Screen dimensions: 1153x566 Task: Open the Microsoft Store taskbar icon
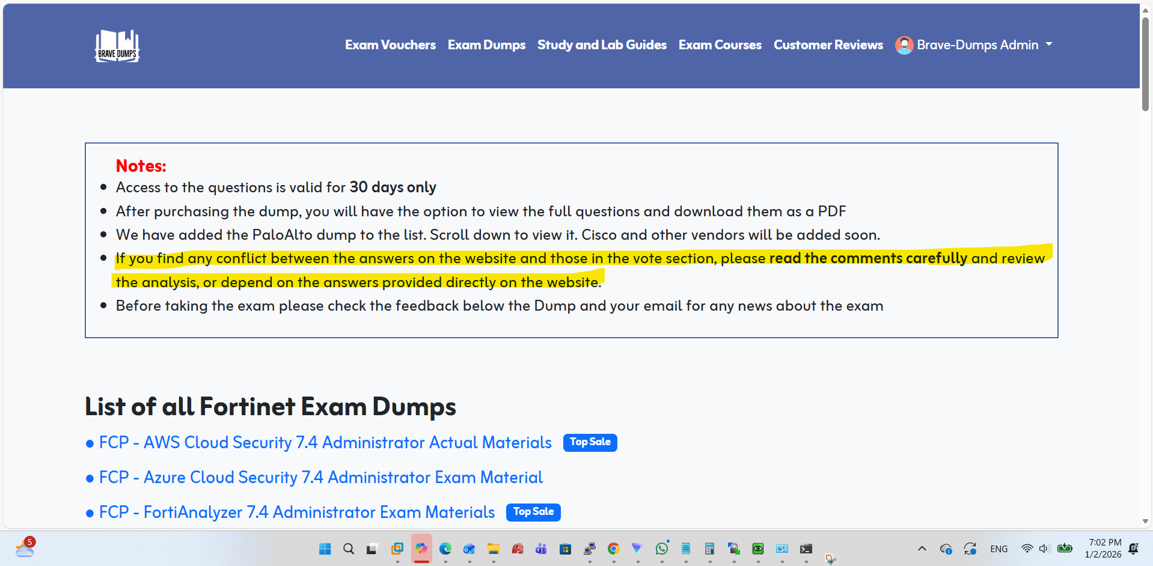coord(565,549)
